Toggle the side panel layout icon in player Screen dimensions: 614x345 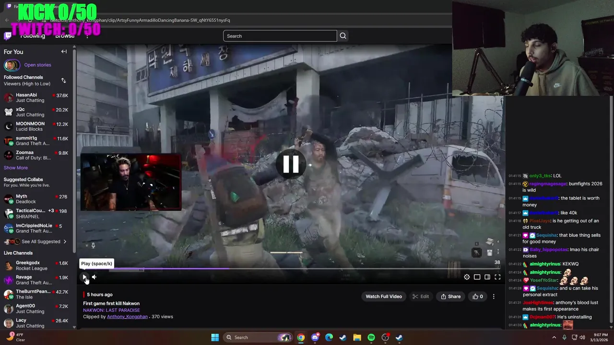(x=487, y=277)
